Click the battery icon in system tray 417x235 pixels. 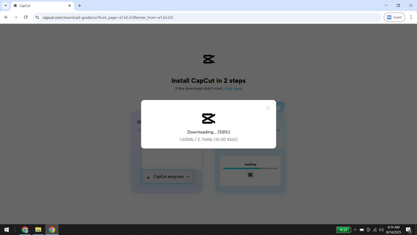(362, 230)
